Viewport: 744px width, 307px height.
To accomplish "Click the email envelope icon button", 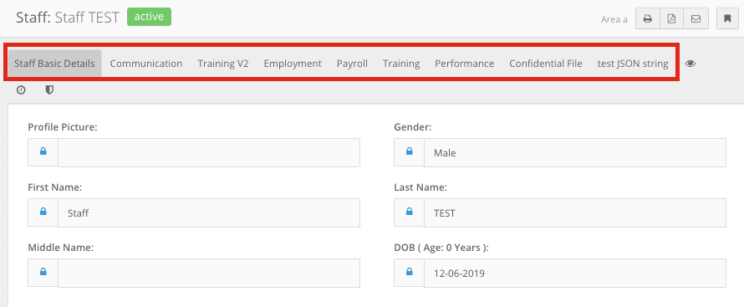I will pos(696,19).
